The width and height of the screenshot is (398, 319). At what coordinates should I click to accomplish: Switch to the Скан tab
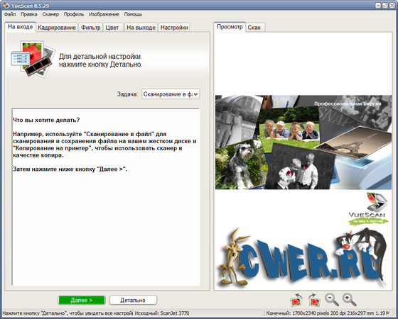[254, 28]
